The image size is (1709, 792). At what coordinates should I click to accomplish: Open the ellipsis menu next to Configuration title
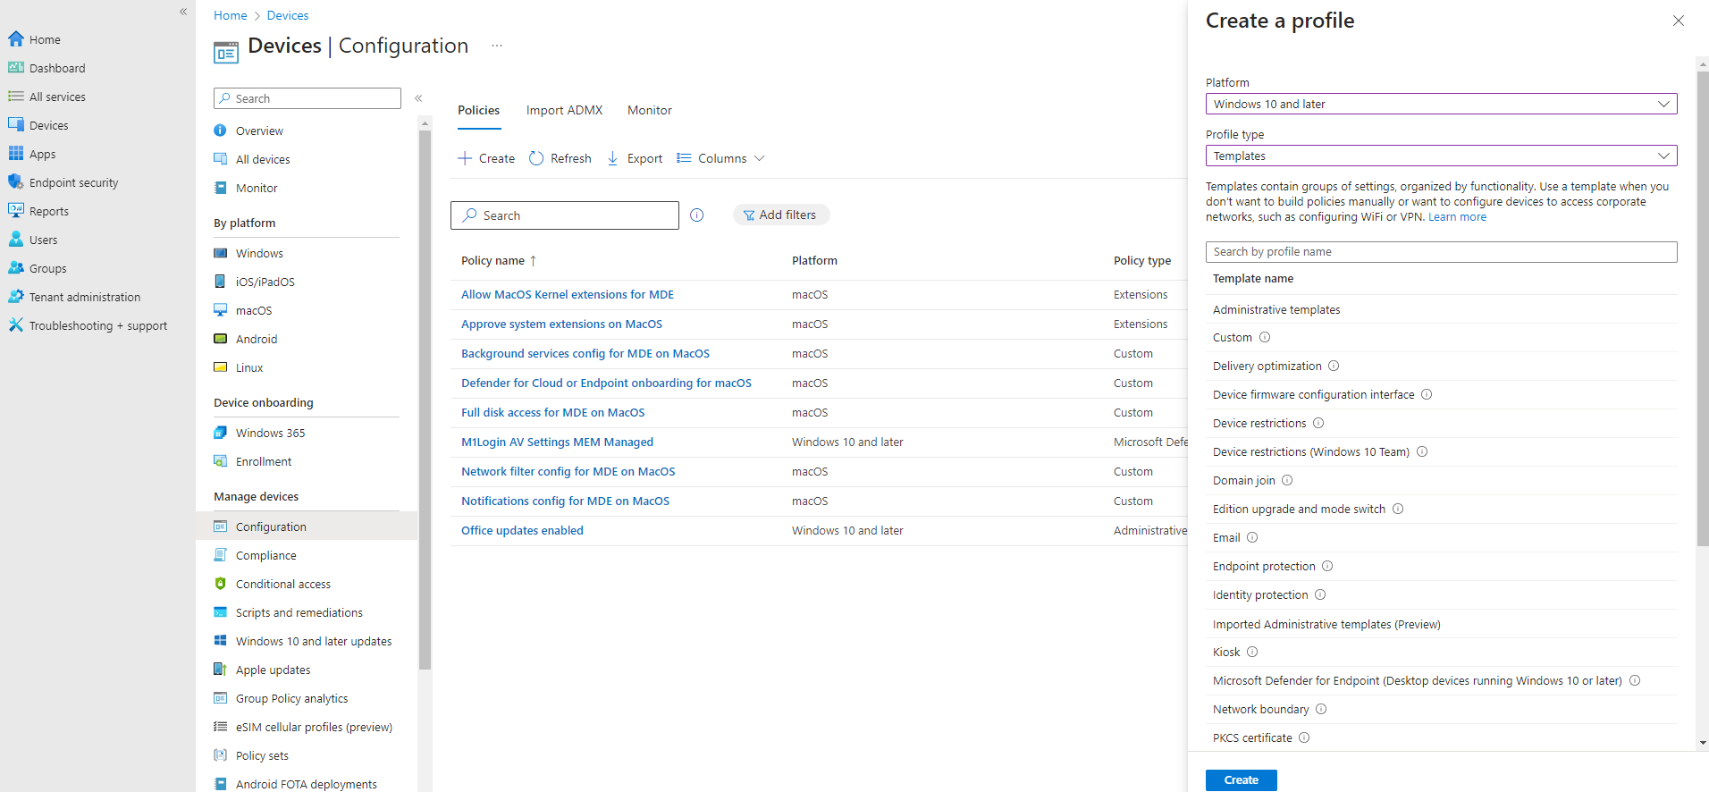[x=497, y=46]
